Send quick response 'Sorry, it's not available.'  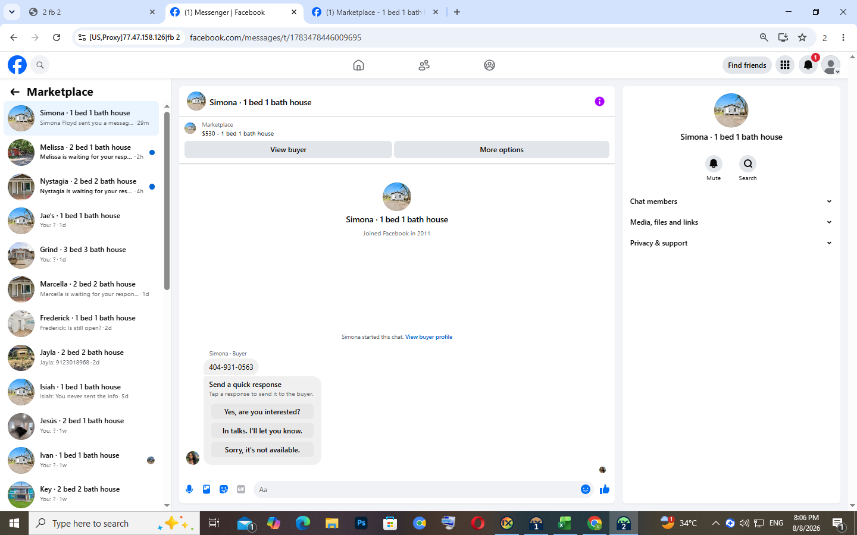point(262,450)
